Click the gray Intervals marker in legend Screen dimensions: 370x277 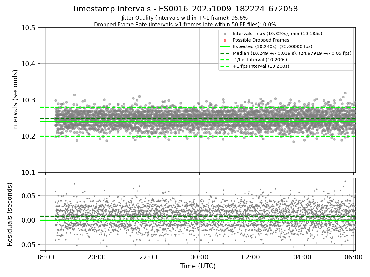coord(225,34)
